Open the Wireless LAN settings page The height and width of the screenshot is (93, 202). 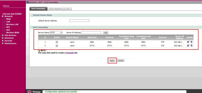[x=12, y=24]
